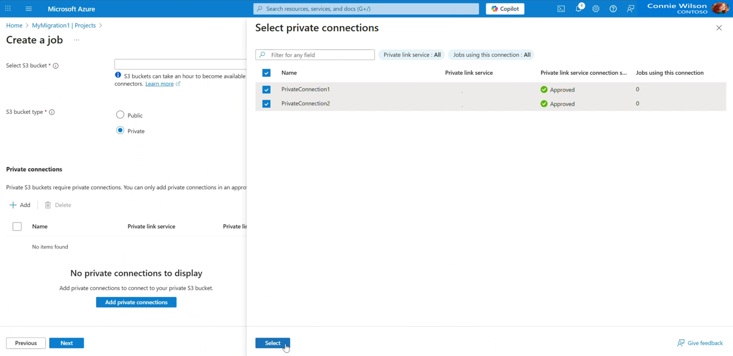Sort by Private link service column in panel
This screenshot has width=733, height=356.
click(469, 73)
